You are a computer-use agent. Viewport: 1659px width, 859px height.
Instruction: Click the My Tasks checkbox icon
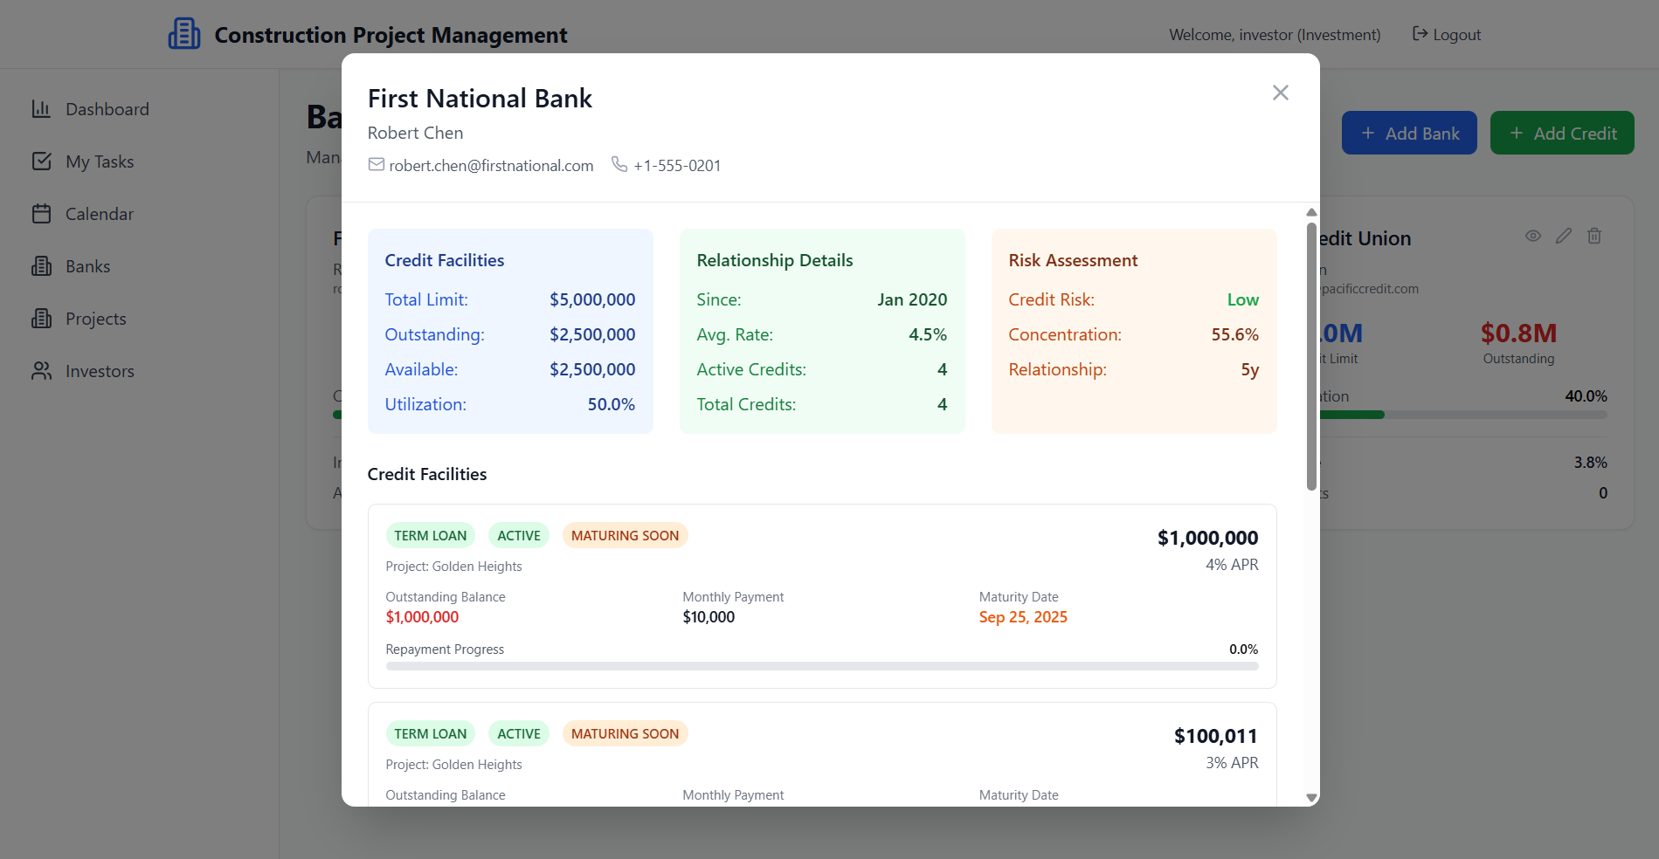pos(41,161)
